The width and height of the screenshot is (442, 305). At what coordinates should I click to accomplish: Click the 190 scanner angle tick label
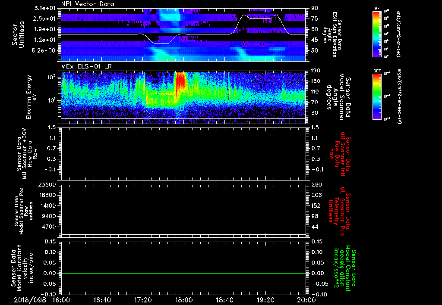point(316,71)
